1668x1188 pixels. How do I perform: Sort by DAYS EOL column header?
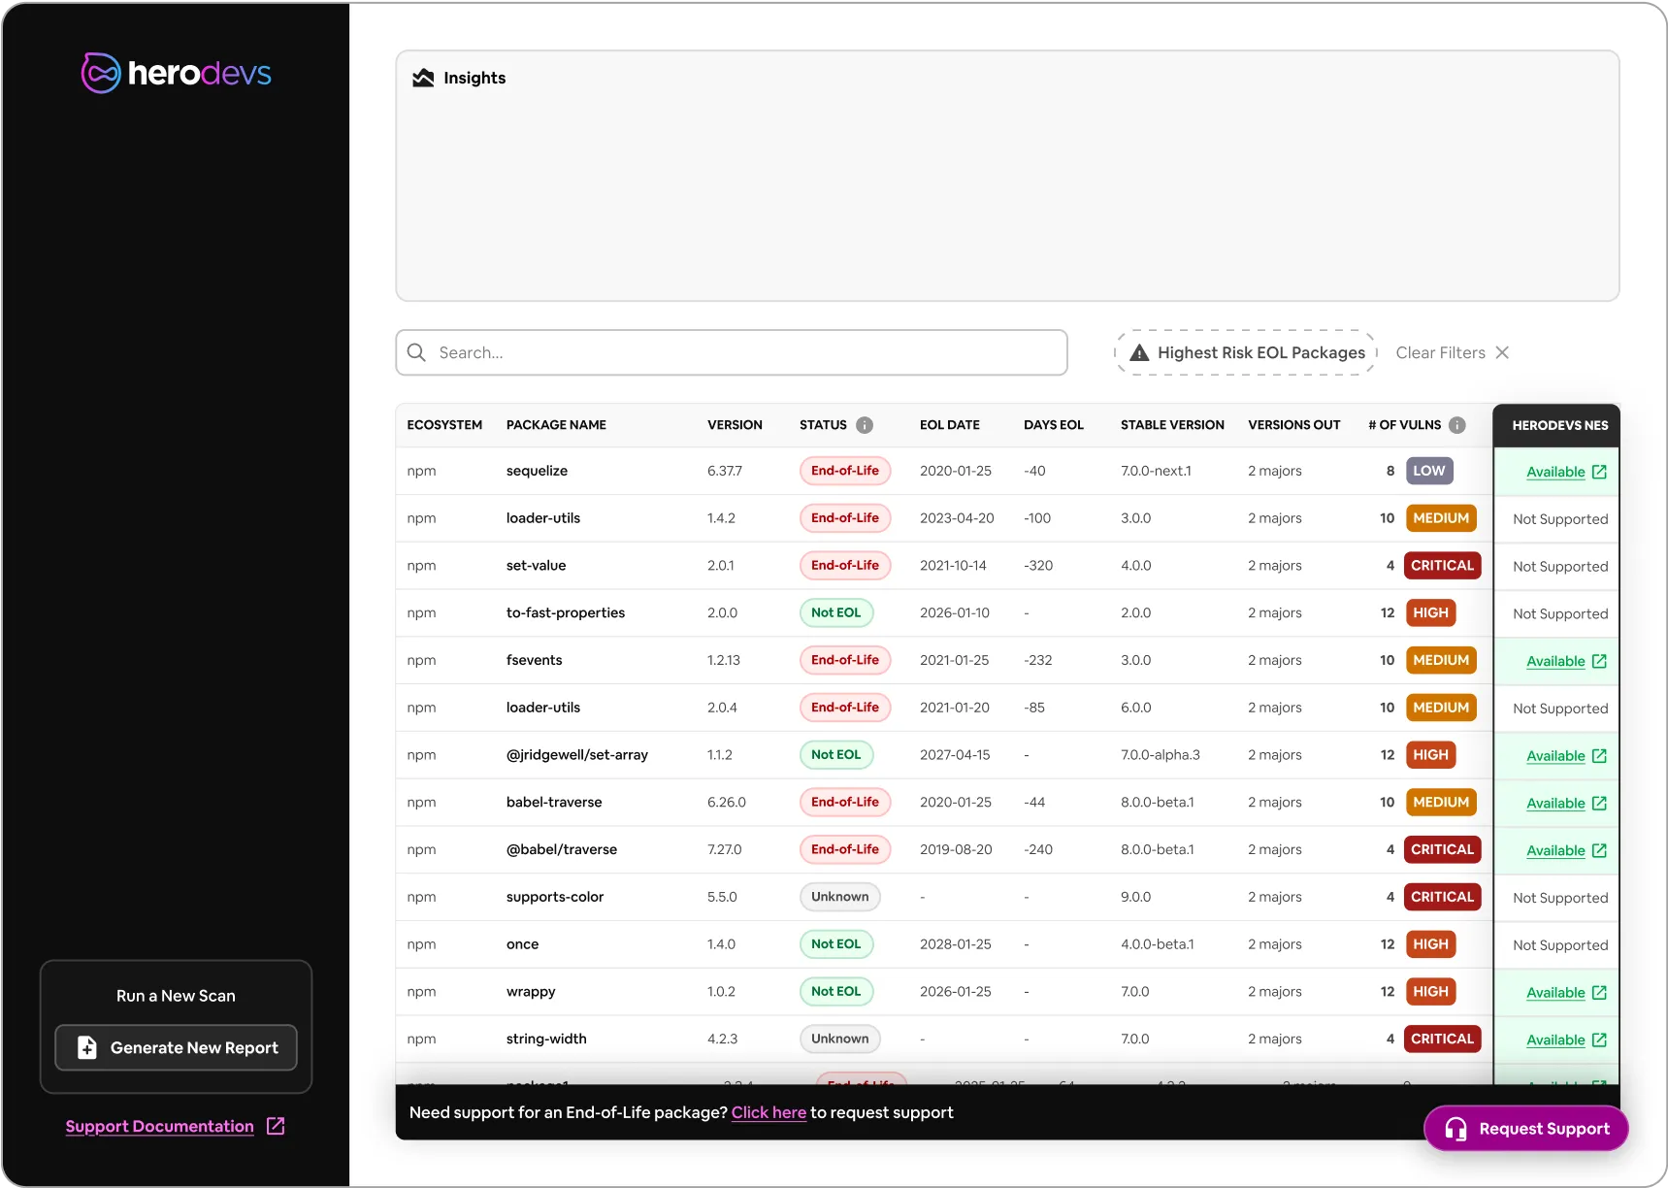pos(1054,425)
